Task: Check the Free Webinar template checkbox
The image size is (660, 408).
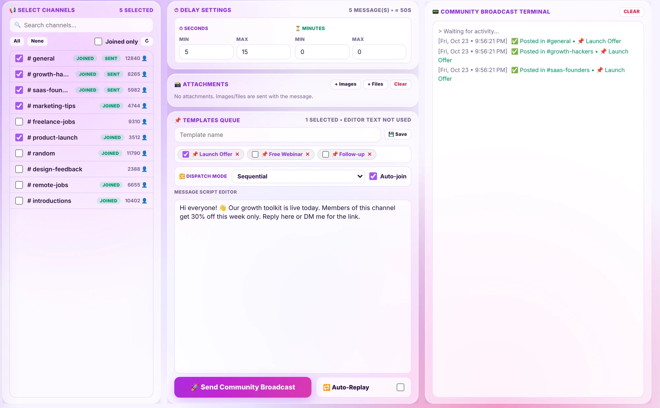Action: tap(255, 154)
